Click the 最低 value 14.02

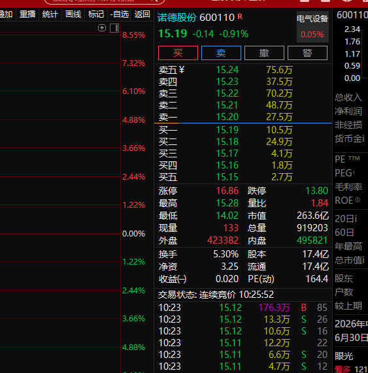click(227, 216)
